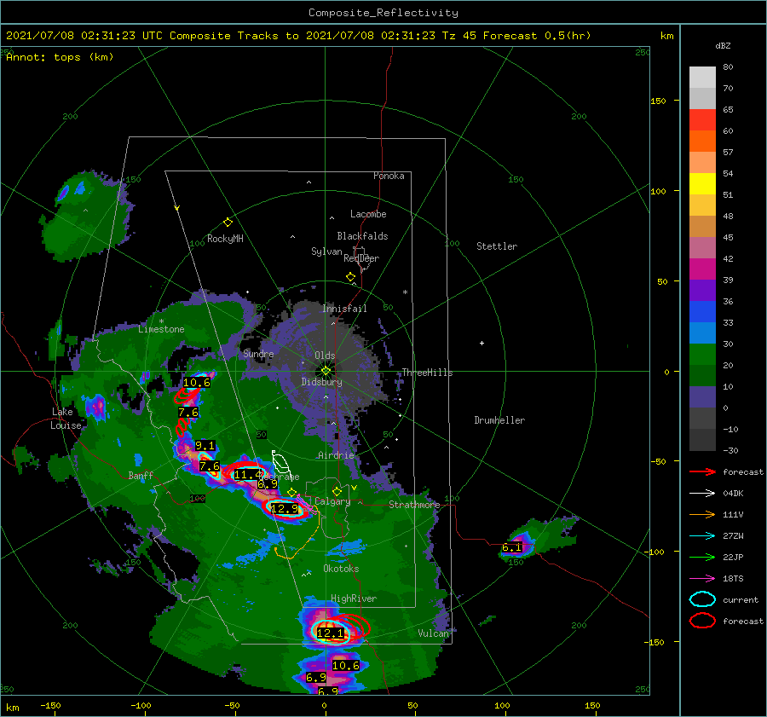Click the cyan current ellipse in the legend
Viewport: 767px width, 717px height.
coord(702,599)
